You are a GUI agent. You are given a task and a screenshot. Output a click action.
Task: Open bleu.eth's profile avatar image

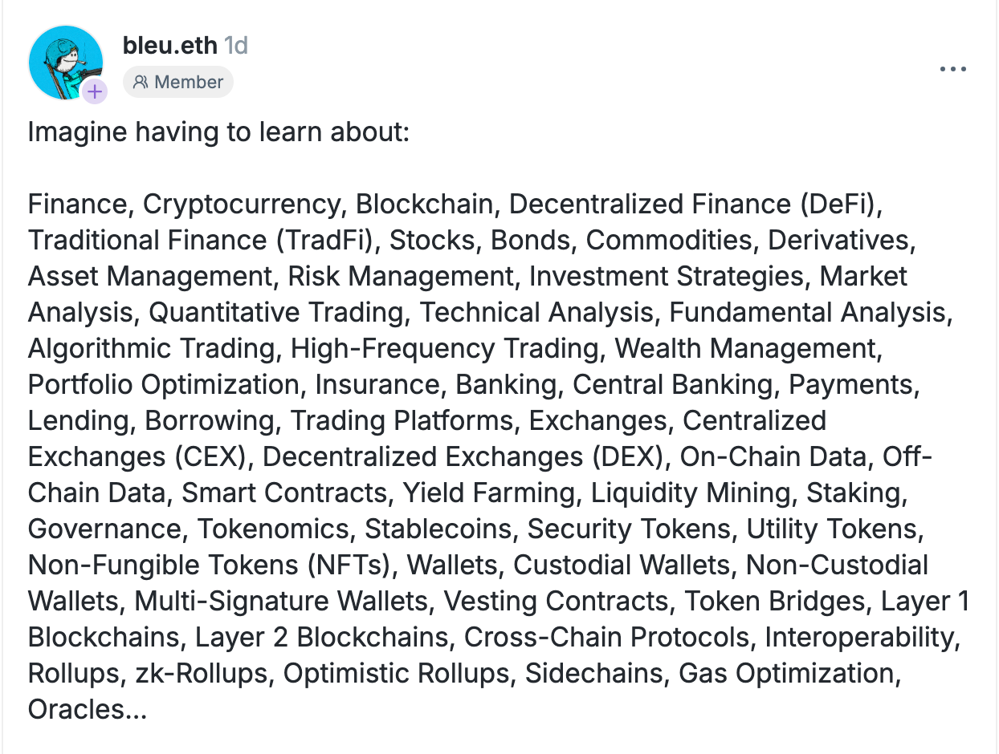click(x=66, y=63)
